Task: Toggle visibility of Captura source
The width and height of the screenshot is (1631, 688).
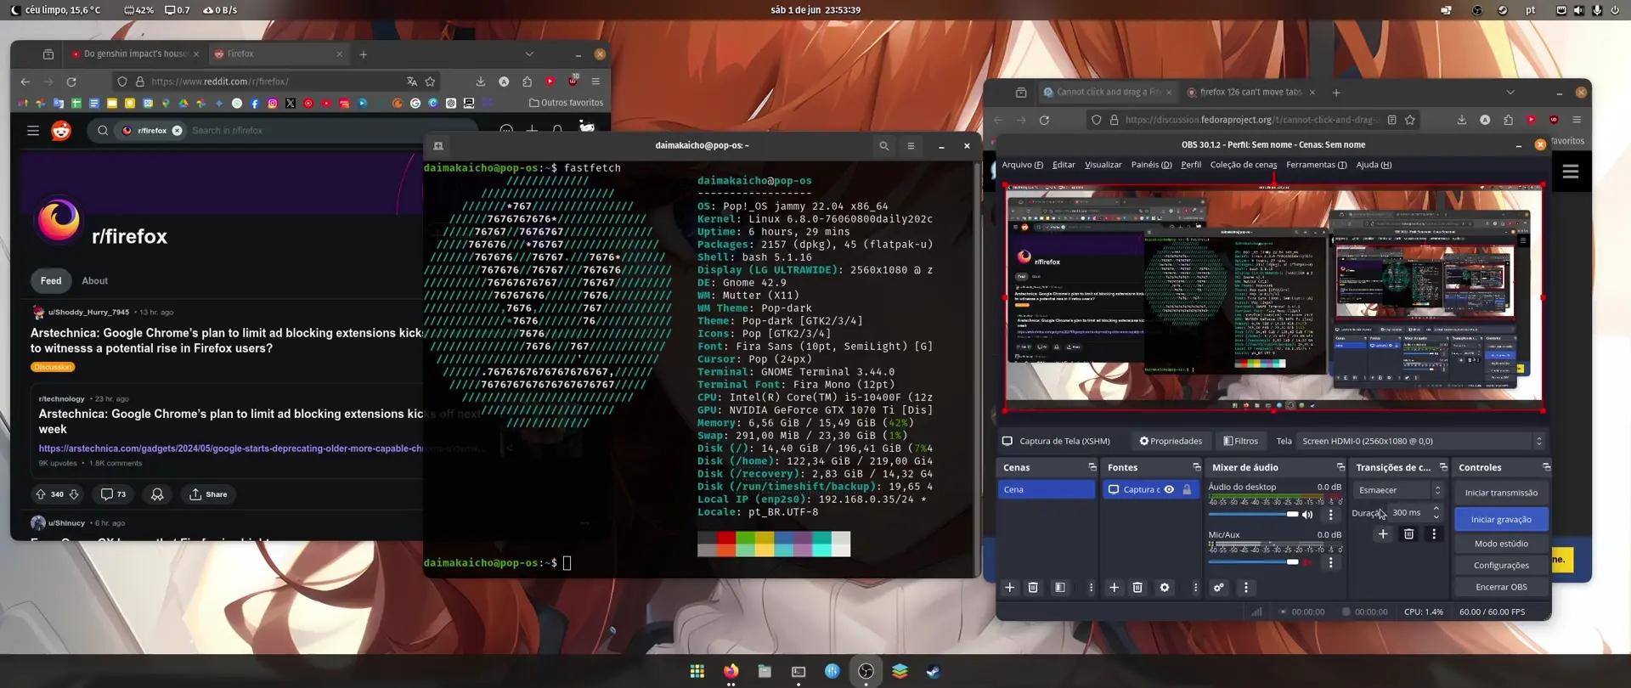Action: pyautogui.click(x=1169, y=489)
